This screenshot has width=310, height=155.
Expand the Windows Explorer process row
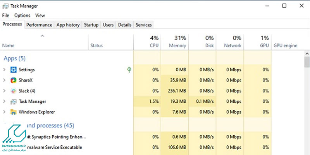click(x=4, y=112)
